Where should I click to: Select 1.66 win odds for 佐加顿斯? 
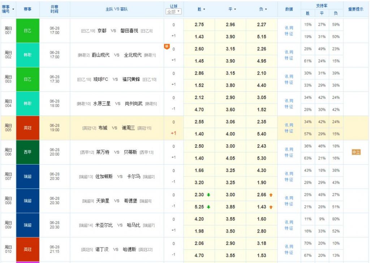199,170
